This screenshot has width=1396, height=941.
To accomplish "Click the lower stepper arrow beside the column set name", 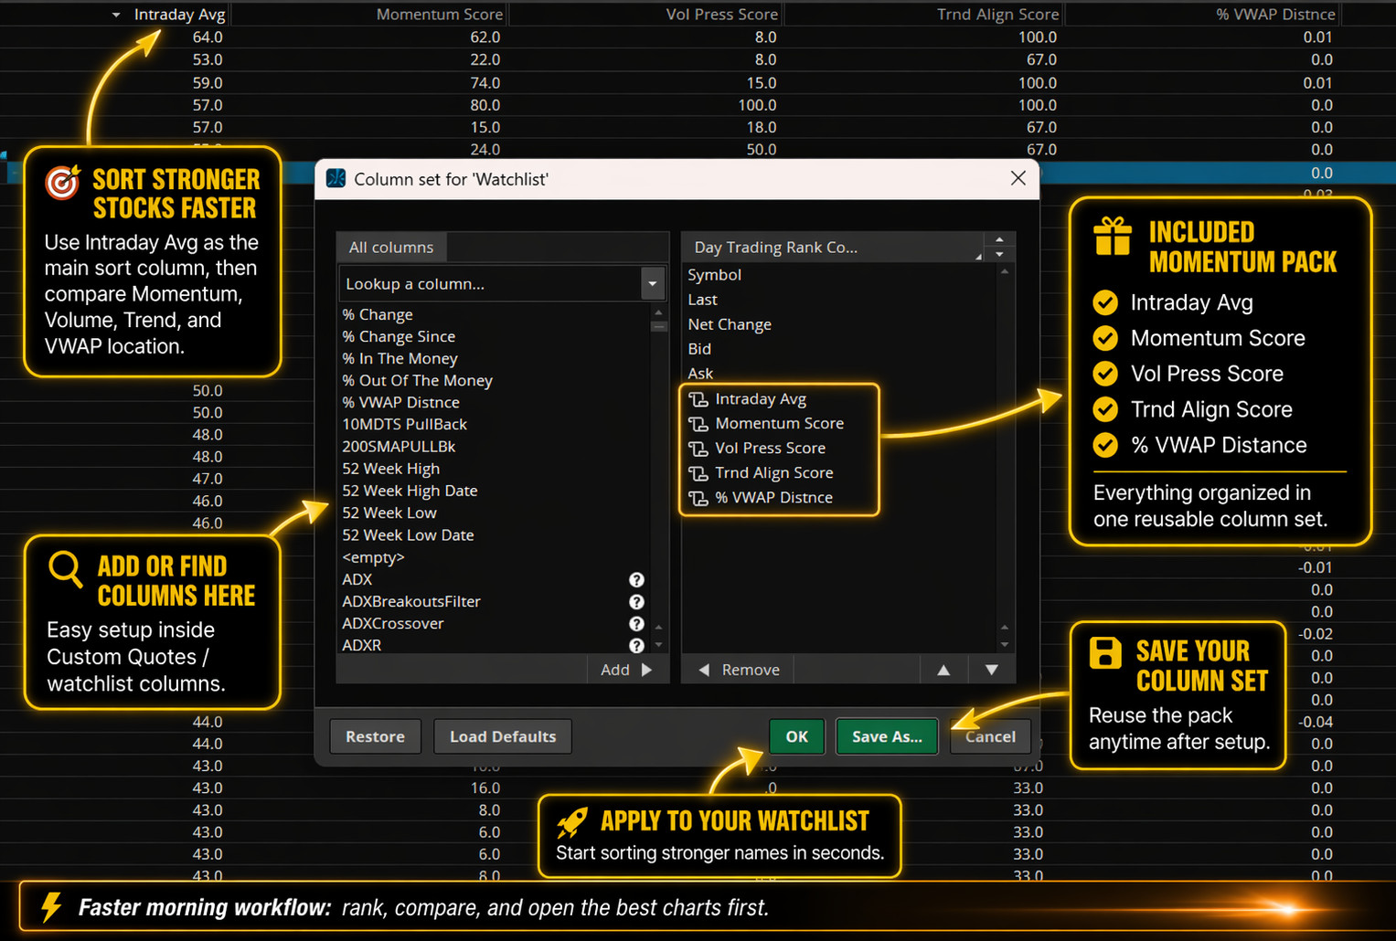I will click(x=1000, y=255).
